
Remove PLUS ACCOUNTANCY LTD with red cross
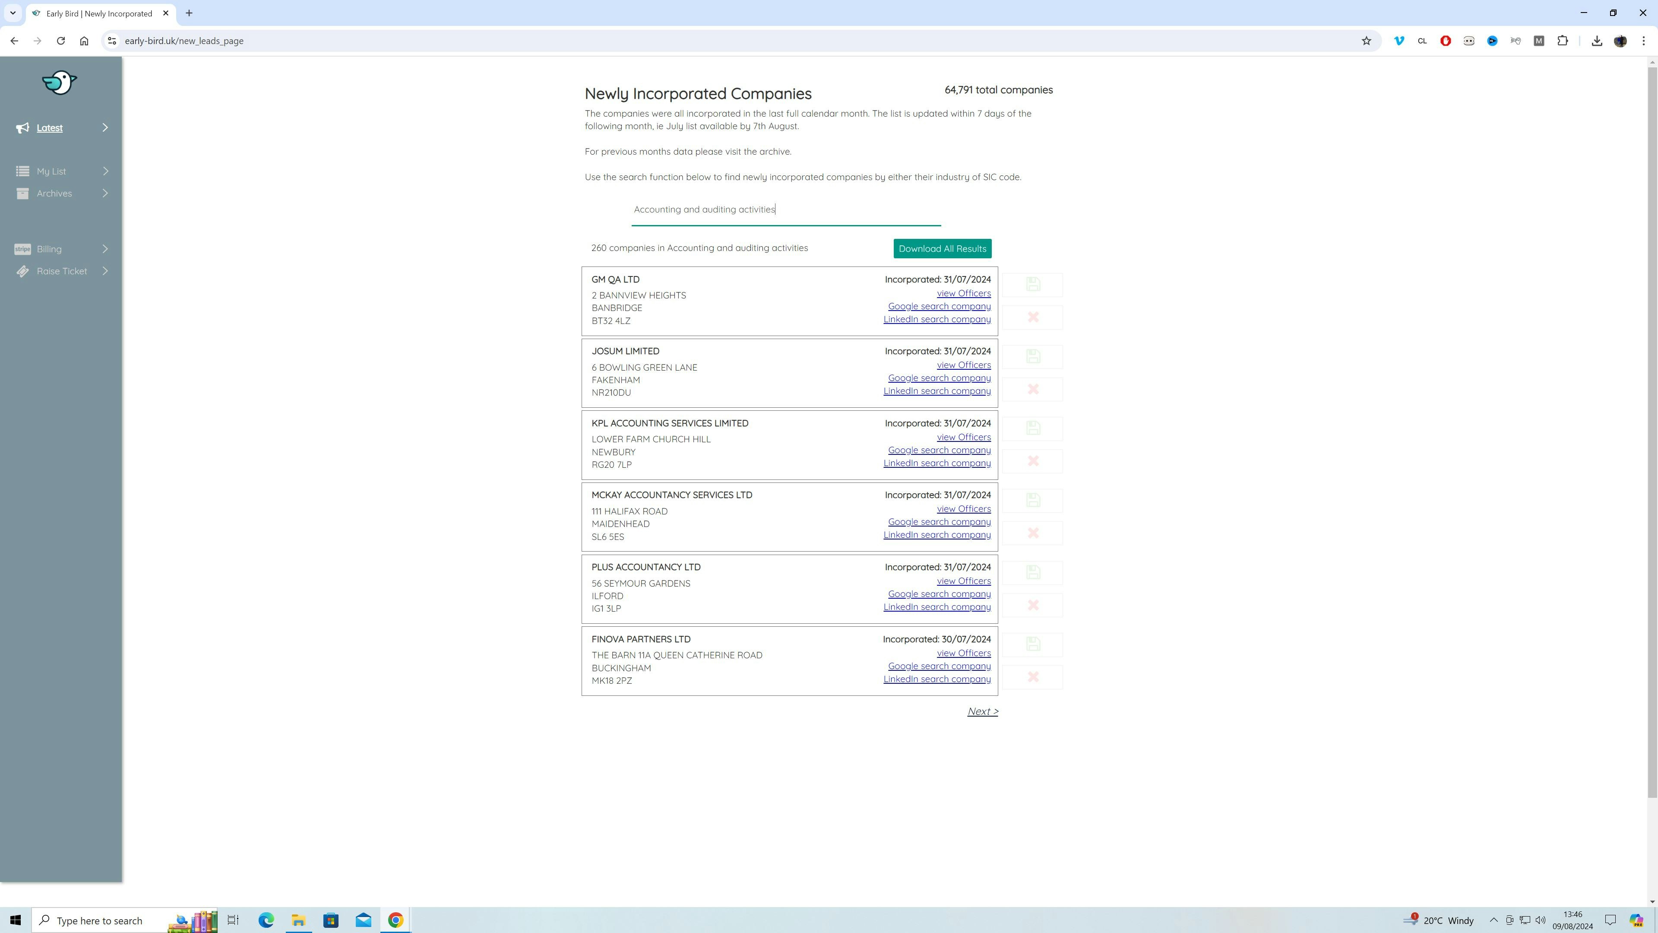1032,605
